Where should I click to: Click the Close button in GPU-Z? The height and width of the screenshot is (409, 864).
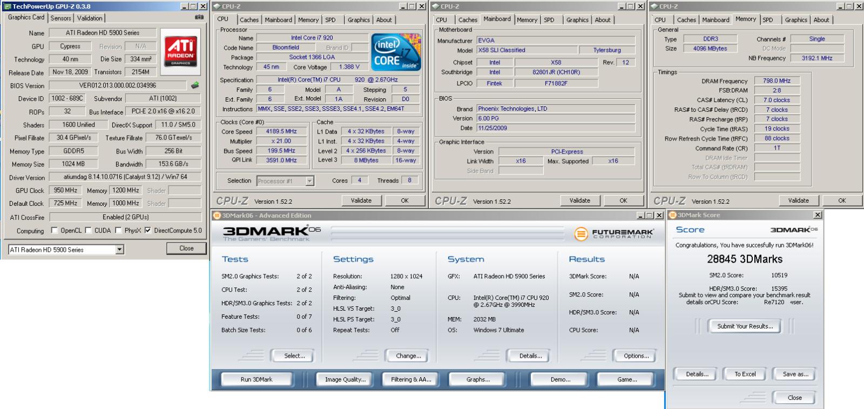tap(186, 249)
